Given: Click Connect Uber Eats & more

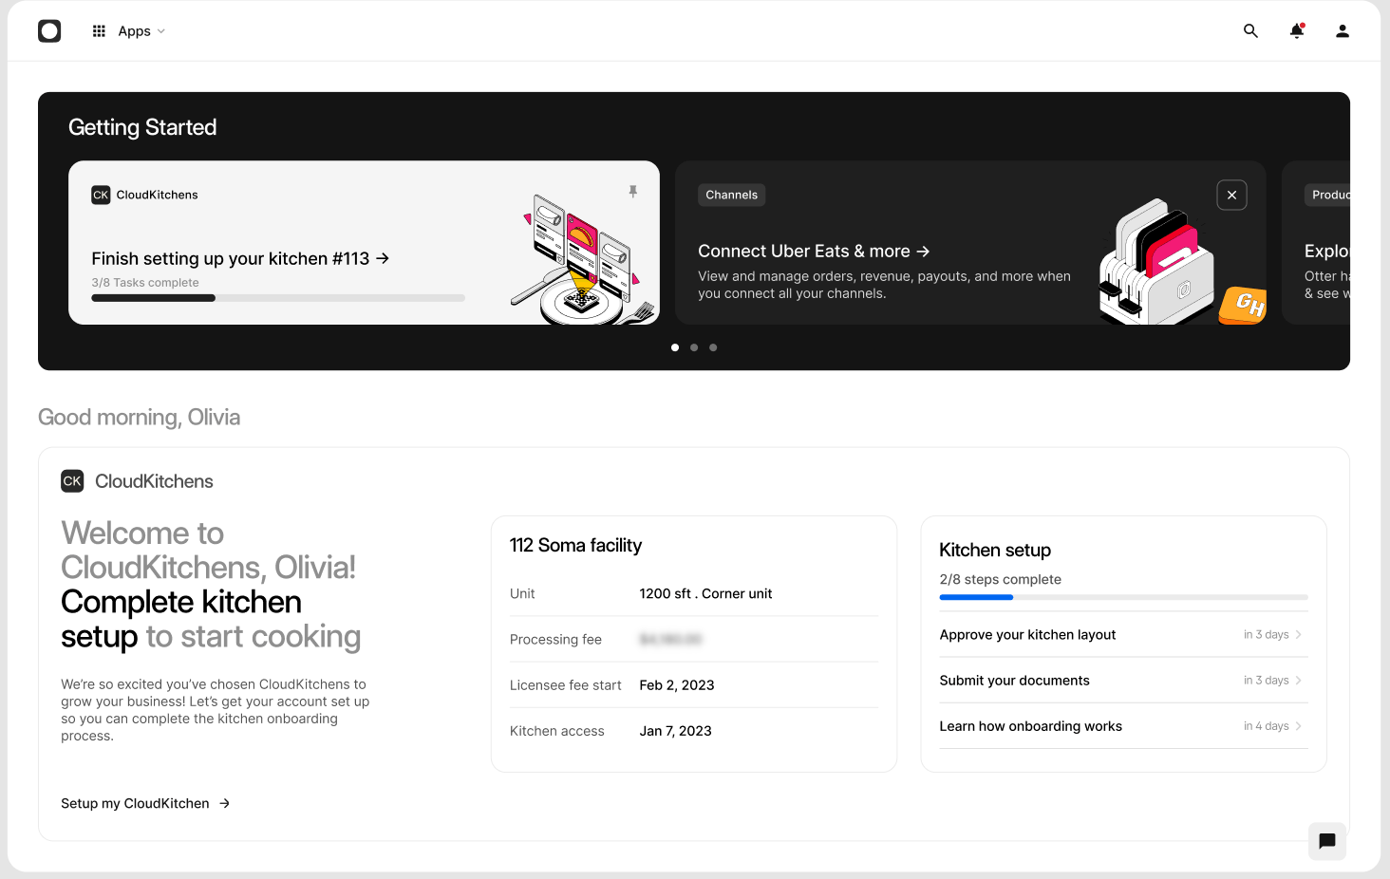Looking at the screenshot, I should point(813,251).
